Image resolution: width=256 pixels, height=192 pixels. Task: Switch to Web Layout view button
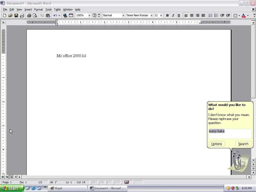pos(7,177)
